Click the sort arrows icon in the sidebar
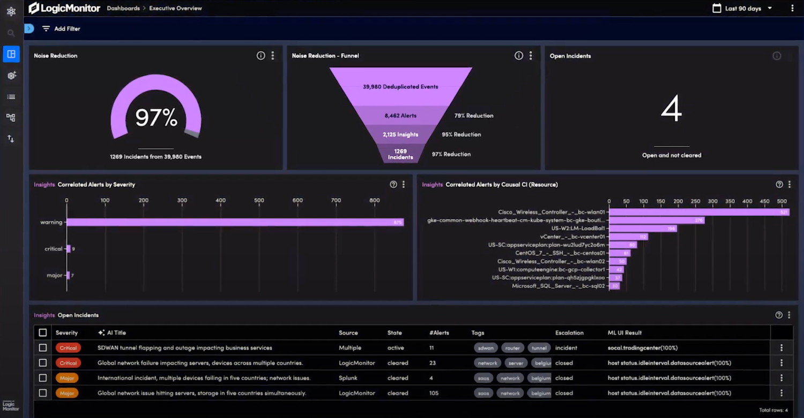The height and width of the screenshot is (418, 804). tap(11, 138)
